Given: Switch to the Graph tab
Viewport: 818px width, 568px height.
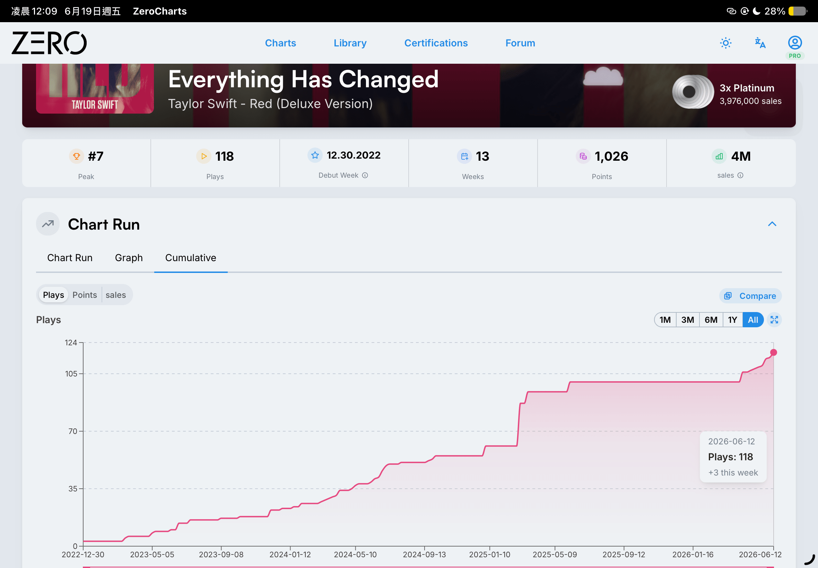Looking at the screenshot, I should click(129, 258).
